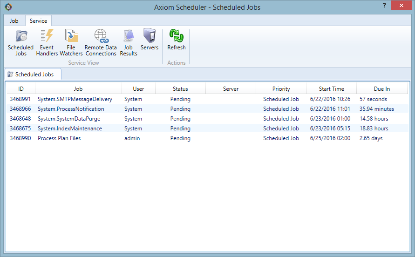Screen dimensions: 415x257
Task: Click start time 6/23/2016 05:15
Action: point(330,128)
